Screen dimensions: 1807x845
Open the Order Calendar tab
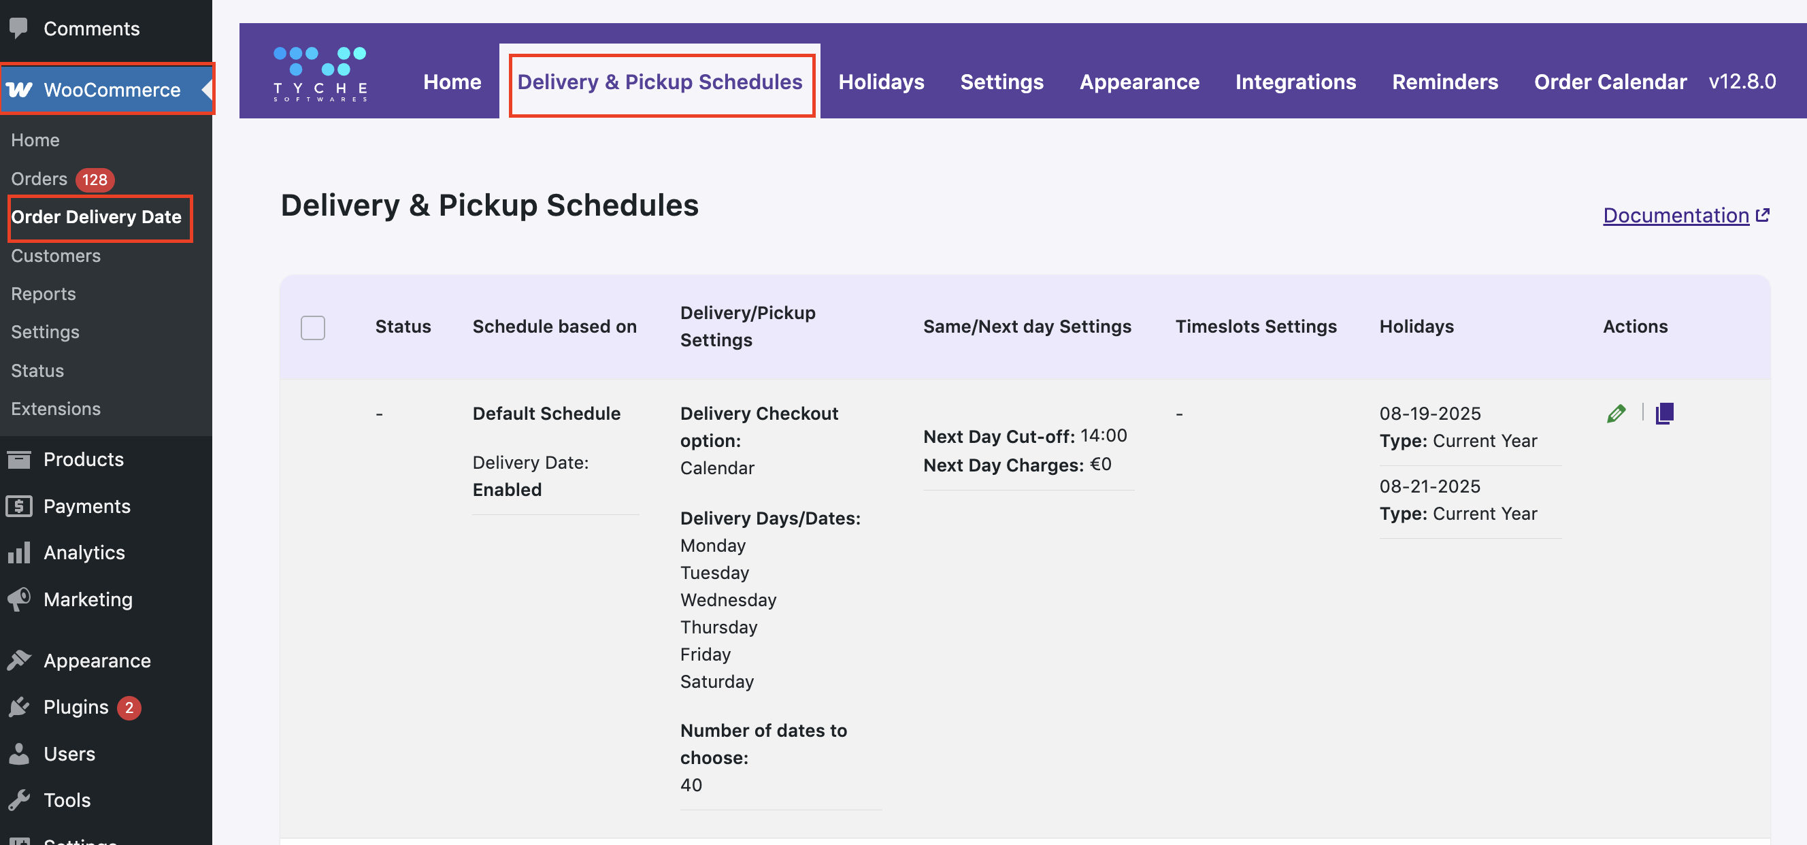click(1610, 82)
